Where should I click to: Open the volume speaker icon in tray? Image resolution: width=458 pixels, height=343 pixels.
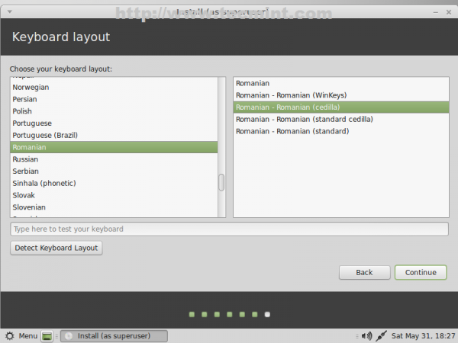367,336
